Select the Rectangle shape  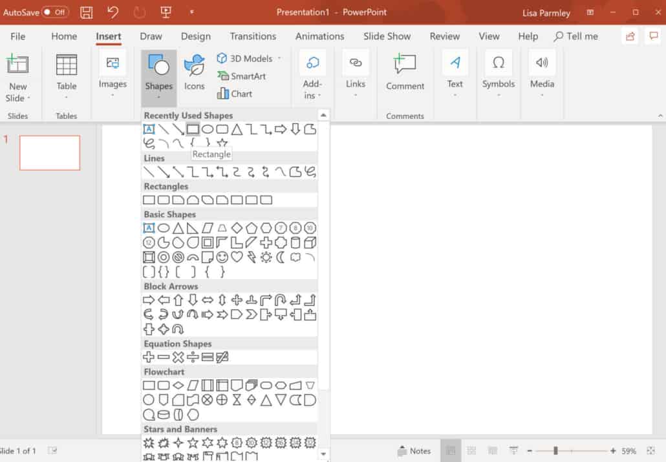point(193,129)
